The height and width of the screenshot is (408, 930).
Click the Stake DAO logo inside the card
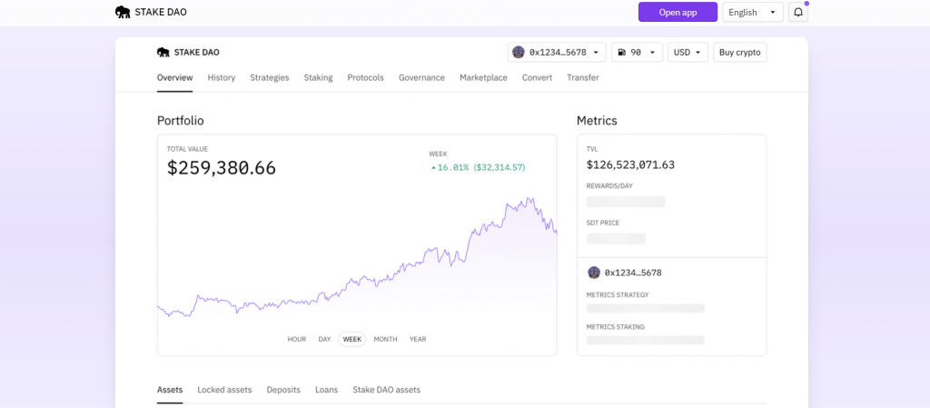coord(163,52)
